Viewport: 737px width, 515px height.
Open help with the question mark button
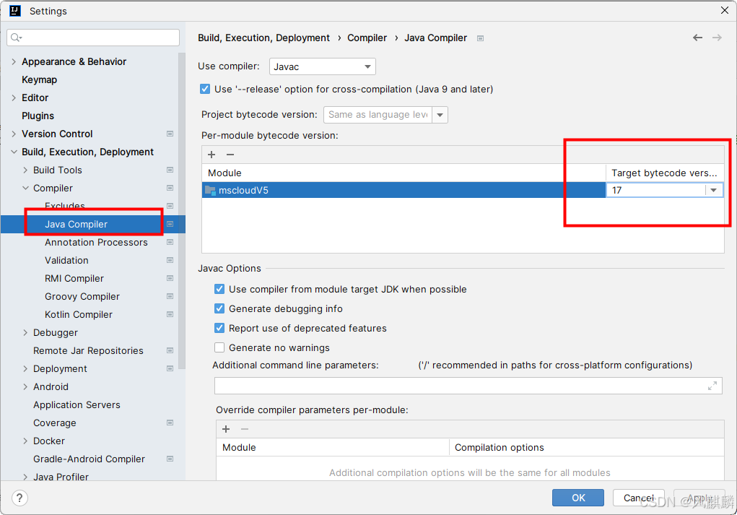click(x=19, y=498)
